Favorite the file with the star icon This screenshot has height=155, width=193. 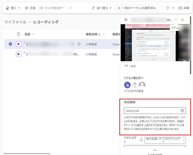click(79, 44)
